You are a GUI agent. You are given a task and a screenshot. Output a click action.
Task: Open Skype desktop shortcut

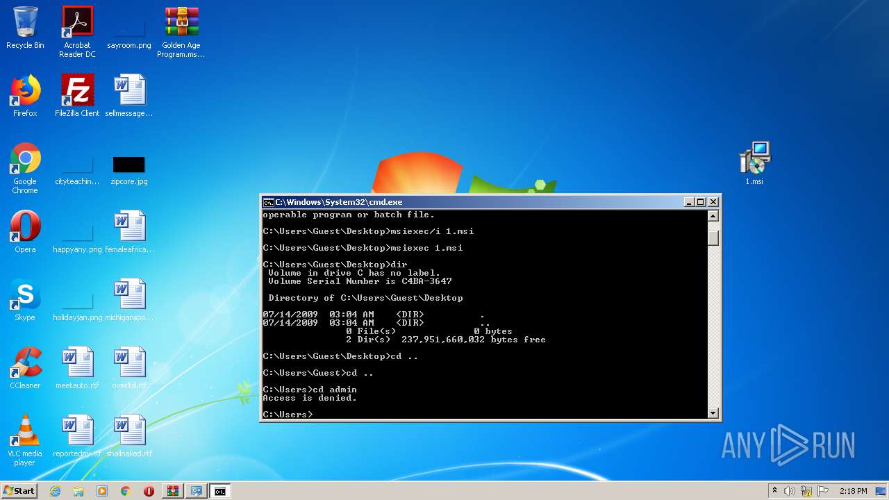pos(25,301)
